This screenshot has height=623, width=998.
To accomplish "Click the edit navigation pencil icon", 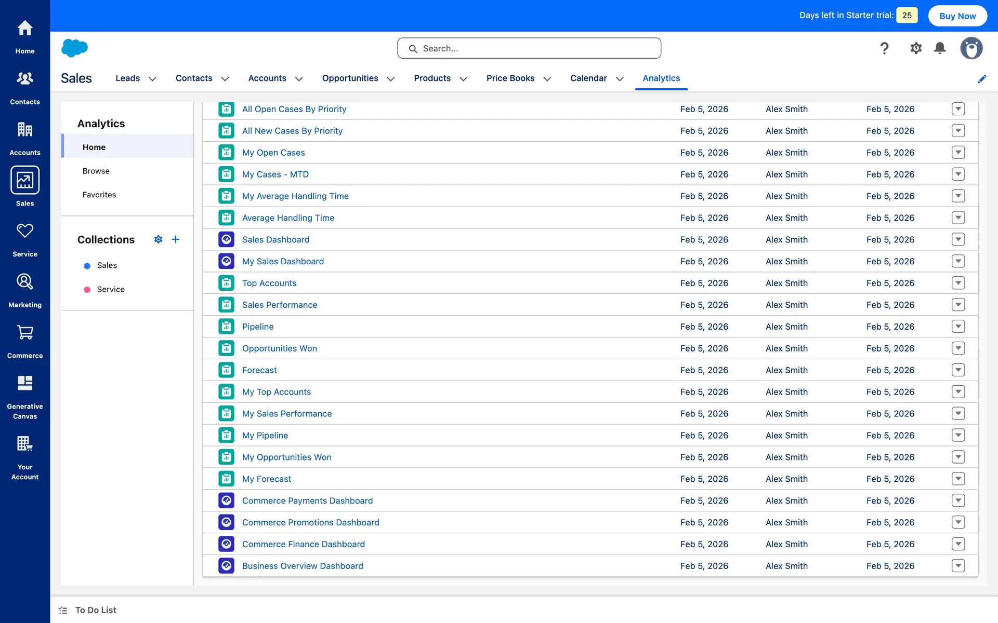I will 982,79.
